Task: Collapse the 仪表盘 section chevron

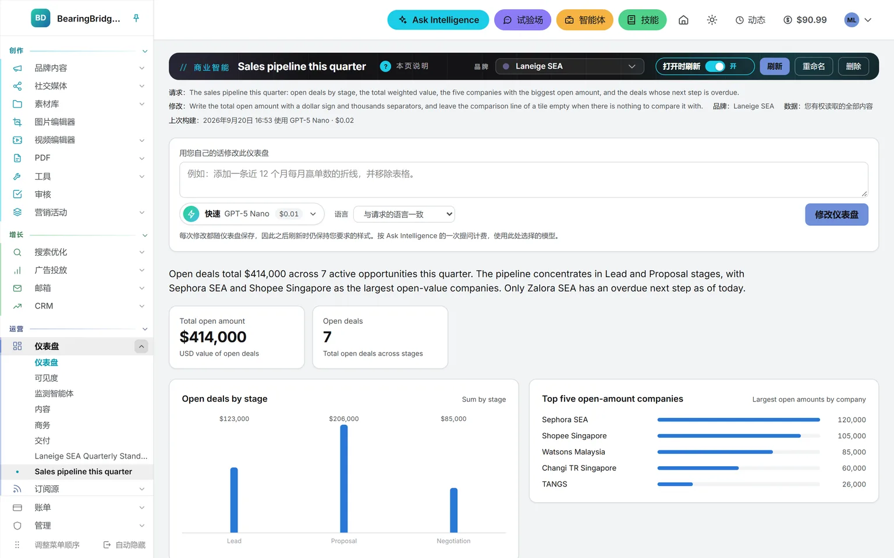Action: pyautogui.click(x=141, y=346)
